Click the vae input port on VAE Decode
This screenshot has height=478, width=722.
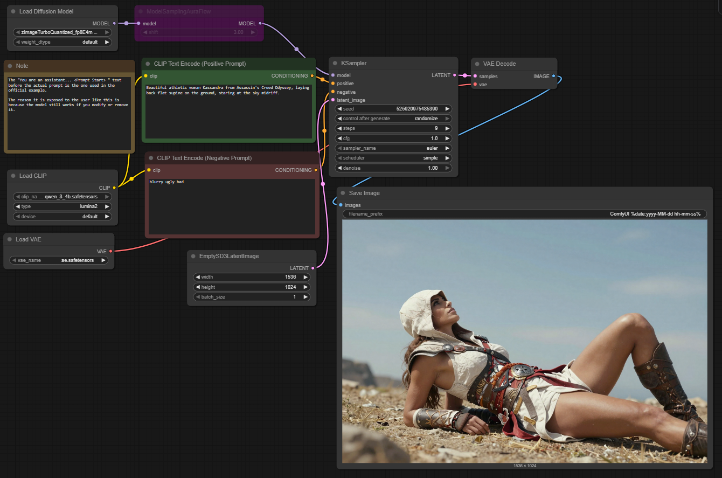point(475,84)
